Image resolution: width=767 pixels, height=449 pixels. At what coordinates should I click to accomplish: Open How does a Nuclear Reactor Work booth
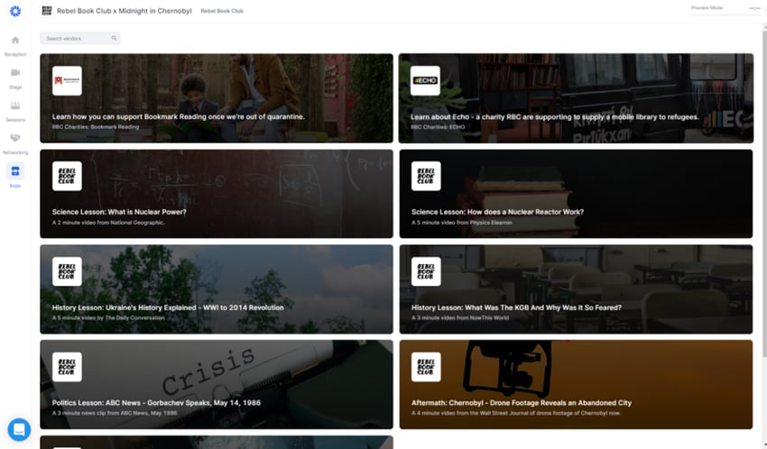tap(576, 194)
